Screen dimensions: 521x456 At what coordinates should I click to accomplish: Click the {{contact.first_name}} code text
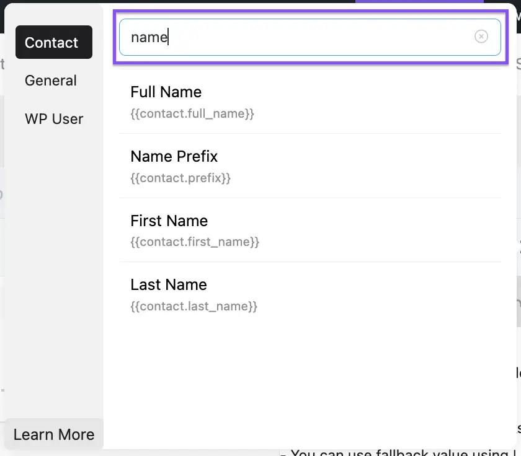tap(195, 242)
